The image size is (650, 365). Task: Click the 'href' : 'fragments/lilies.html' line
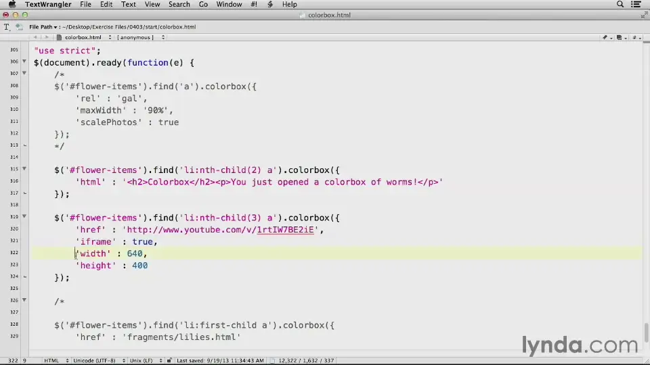158,337
